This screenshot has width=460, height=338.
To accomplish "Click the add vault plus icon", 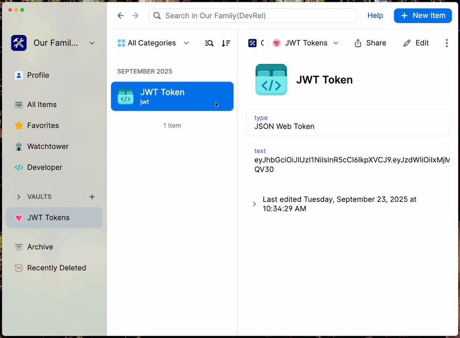I will (x=92, y=197).
